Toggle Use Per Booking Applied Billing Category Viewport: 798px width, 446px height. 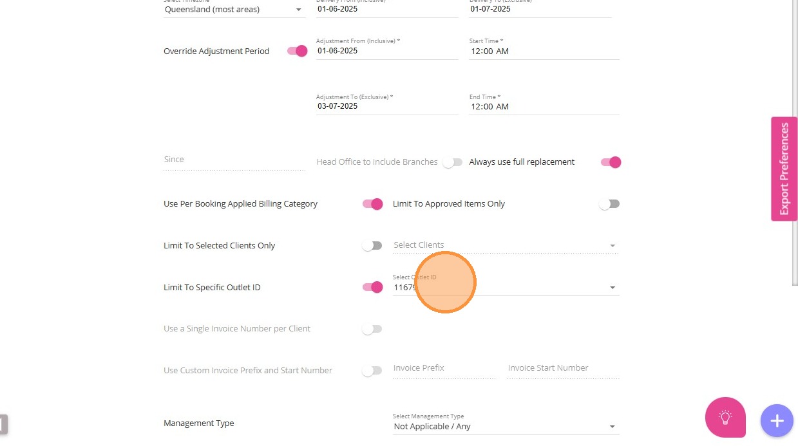pos(372,204)
